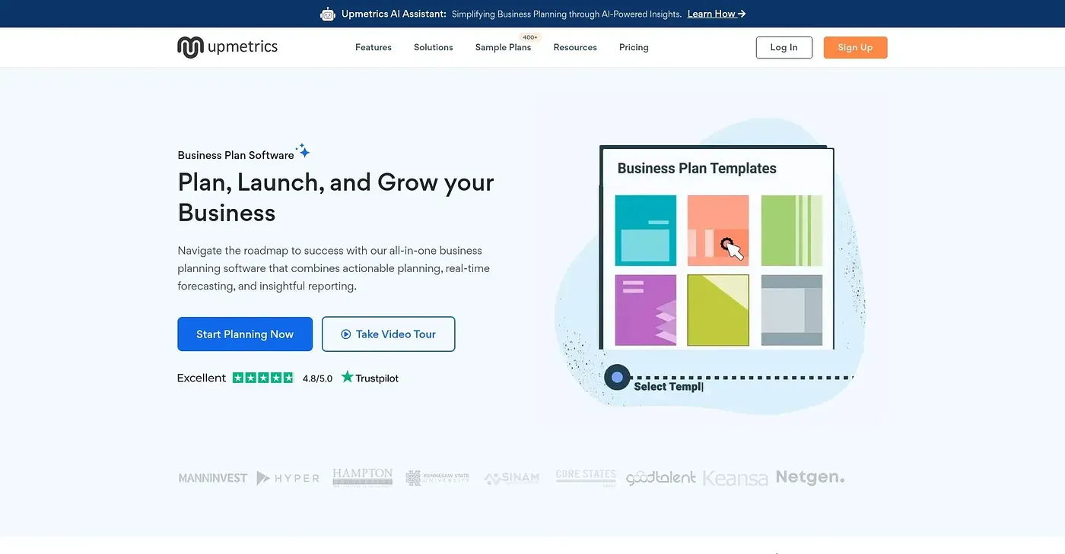Open the Sample Plans menu

[x=503, y=47]
